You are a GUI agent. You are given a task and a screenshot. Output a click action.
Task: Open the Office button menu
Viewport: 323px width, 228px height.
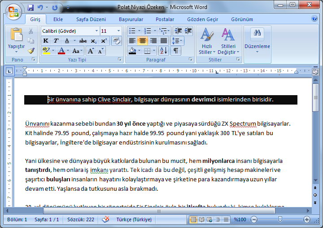[13, 12]
